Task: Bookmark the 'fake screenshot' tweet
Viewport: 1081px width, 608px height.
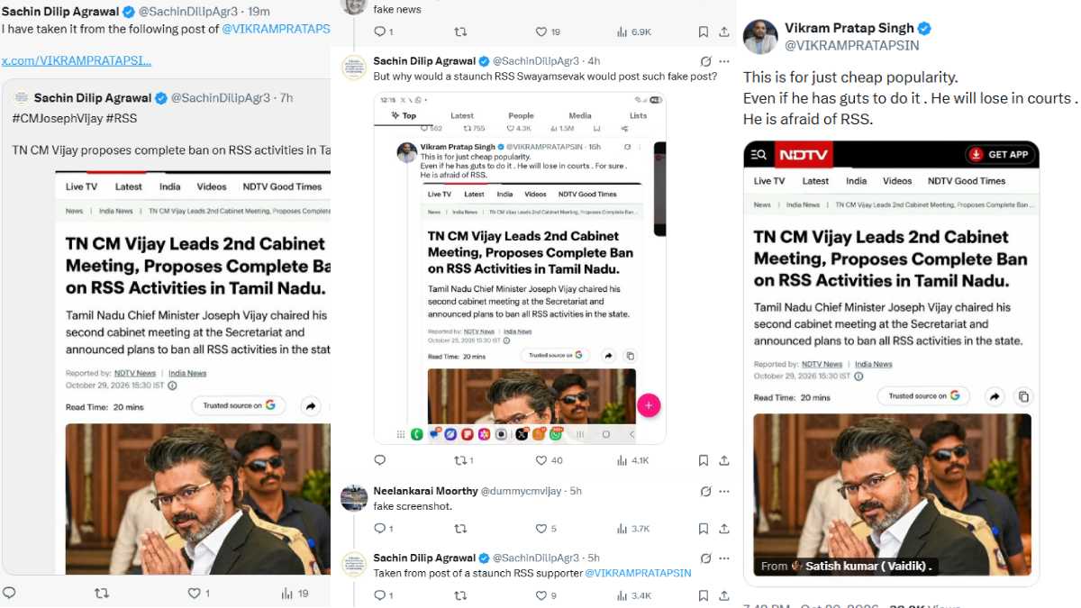Action: [x=704, y=529]
